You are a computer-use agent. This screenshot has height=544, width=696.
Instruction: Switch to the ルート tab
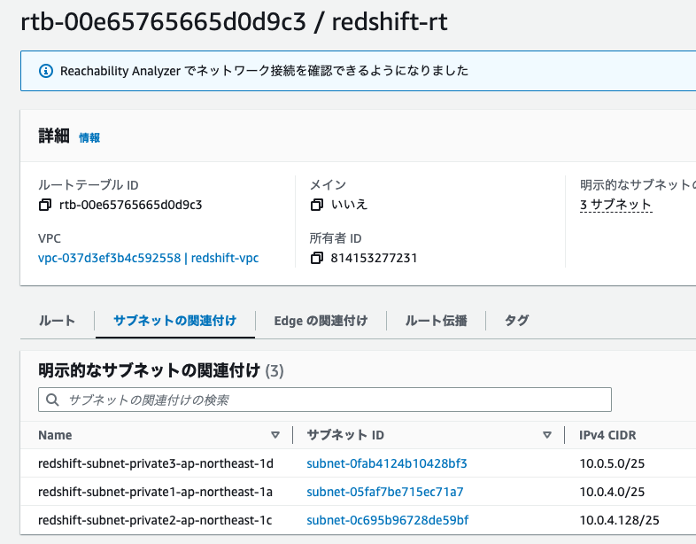pyautogui.click(x=57, y=321)
